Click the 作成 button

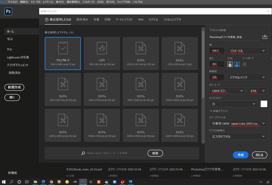[241, 155]
